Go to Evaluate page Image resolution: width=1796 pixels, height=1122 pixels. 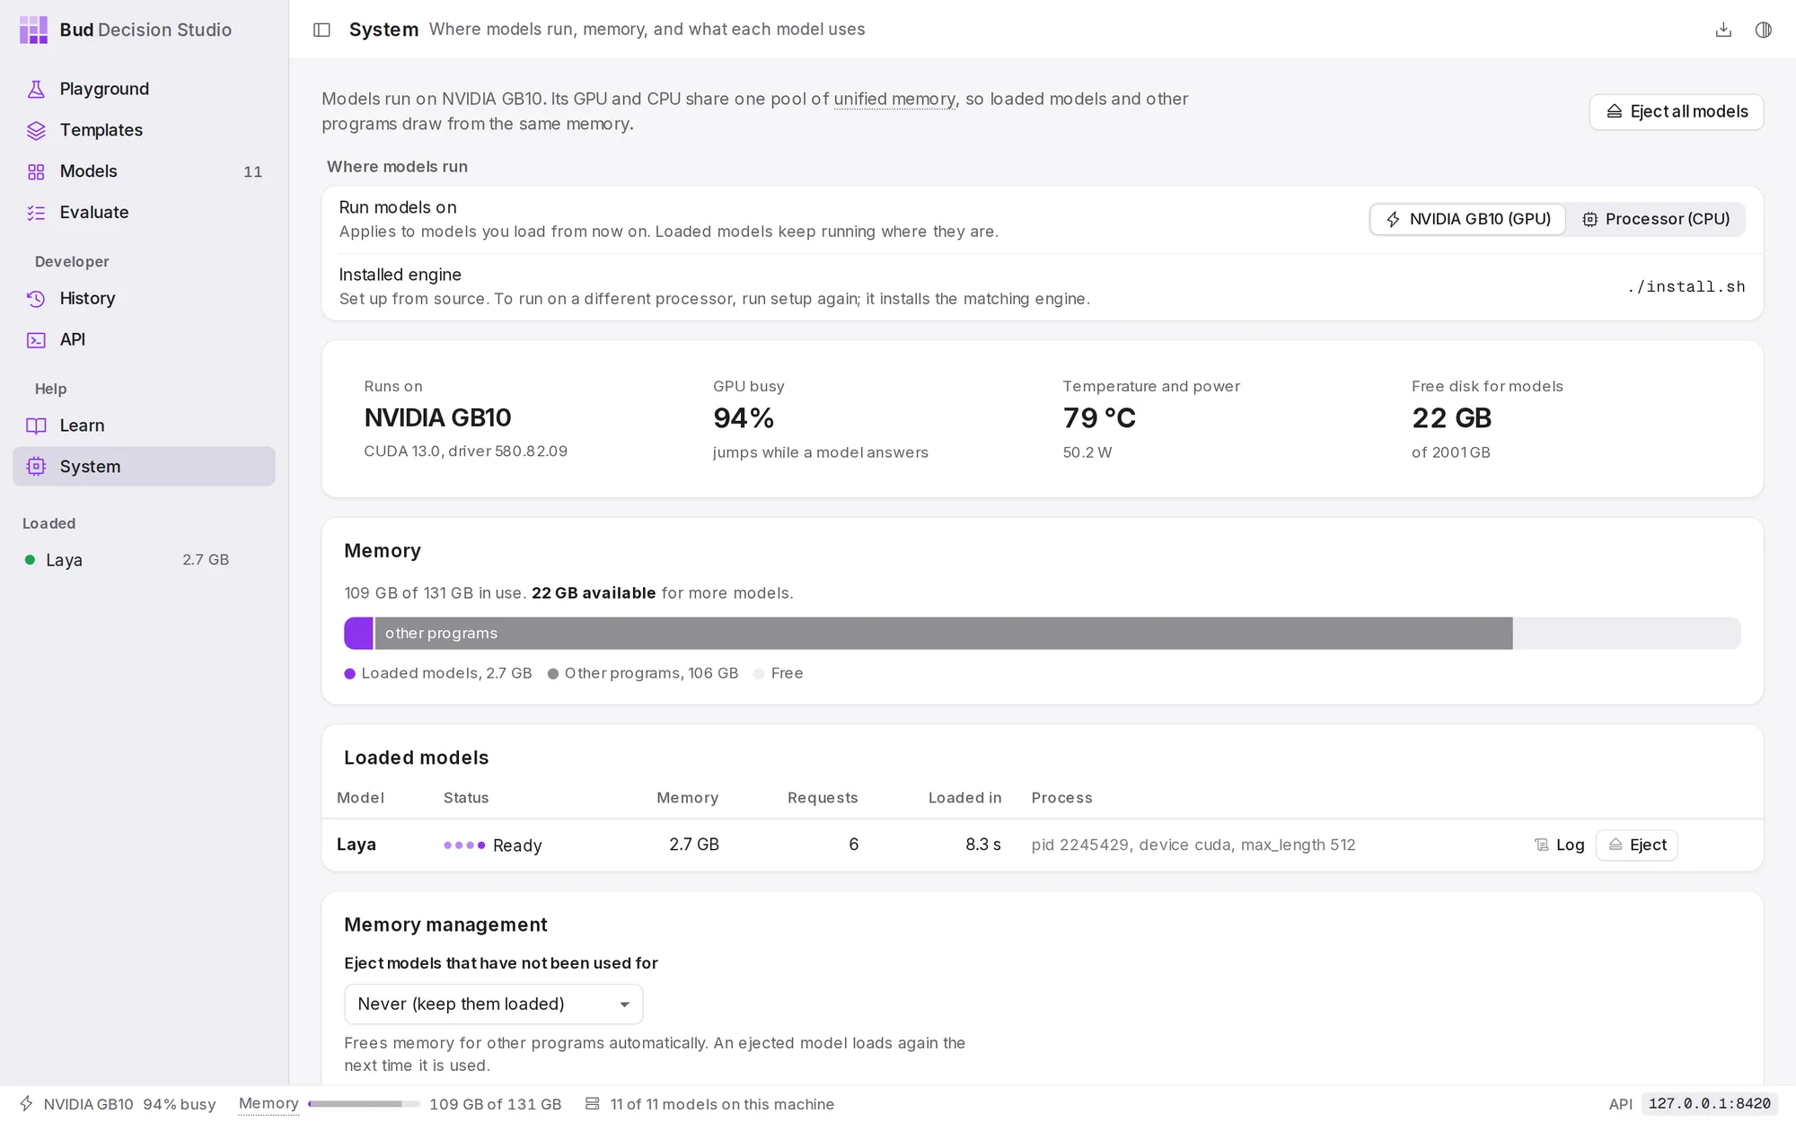pyautogui.click(x=144, y=213)
